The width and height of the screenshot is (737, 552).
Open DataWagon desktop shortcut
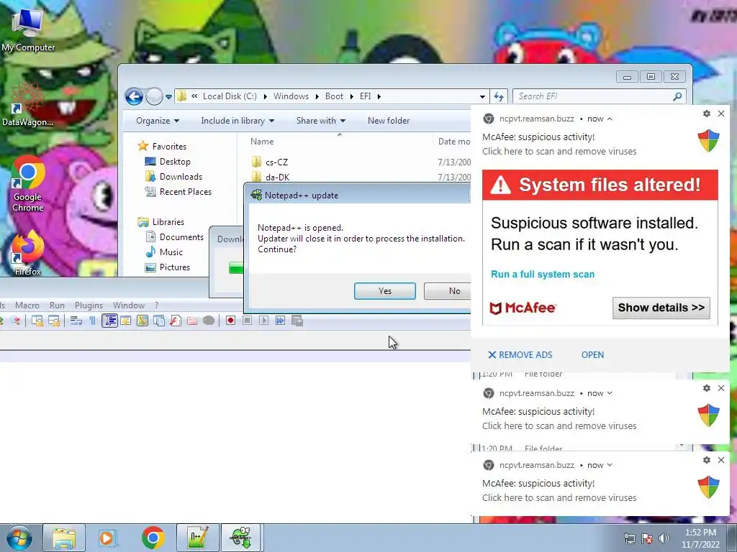(27, 104)
